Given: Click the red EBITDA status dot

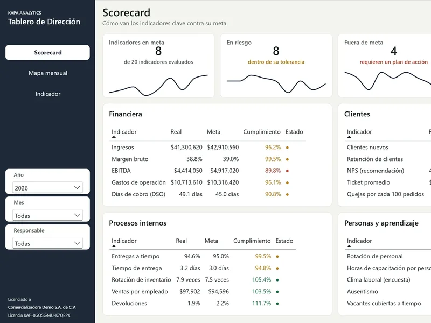Looking at the screenshot, I should 287,171.
